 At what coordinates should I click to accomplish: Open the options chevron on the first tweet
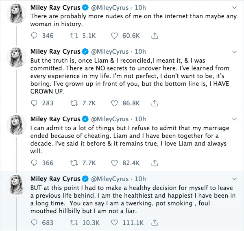coord(234,8)
